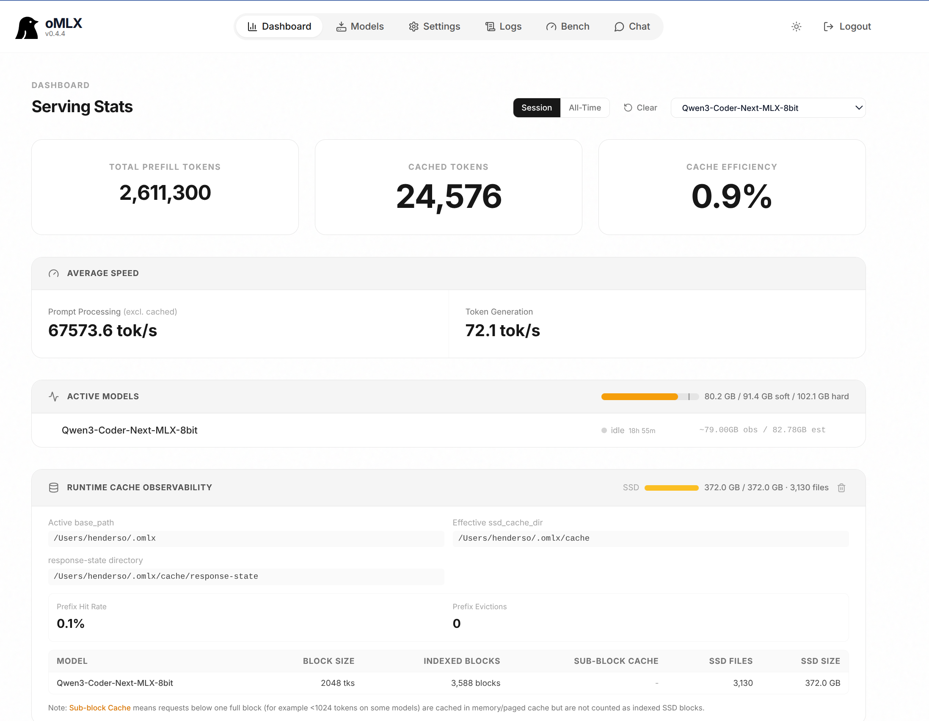Image resolution: width=929 pixels, height=721 pixels.
Task: Switch to the Logs tab
Action: (503, 26)
